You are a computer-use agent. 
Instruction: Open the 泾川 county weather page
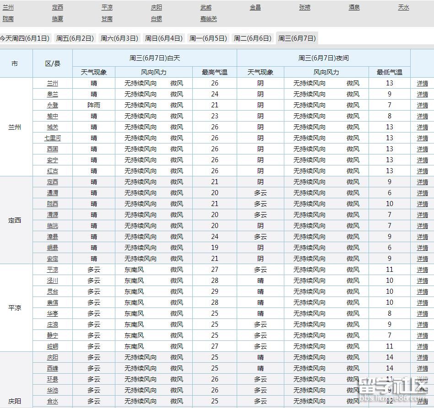[x=52, y=281]
